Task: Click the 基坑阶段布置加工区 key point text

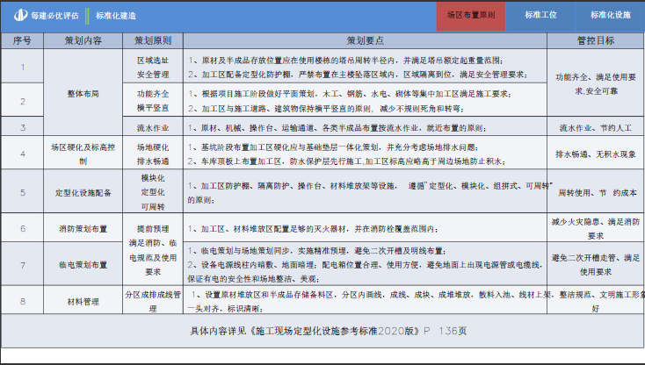Action: (333, 147)
